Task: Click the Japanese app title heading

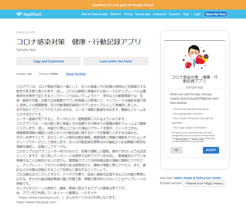Action: click(x=79, y=42)
